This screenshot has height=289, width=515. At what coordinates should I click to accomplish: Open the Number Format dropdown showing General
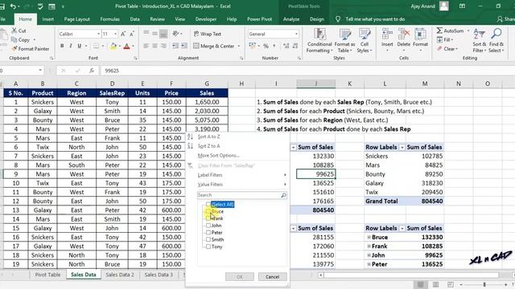point(296,34)
